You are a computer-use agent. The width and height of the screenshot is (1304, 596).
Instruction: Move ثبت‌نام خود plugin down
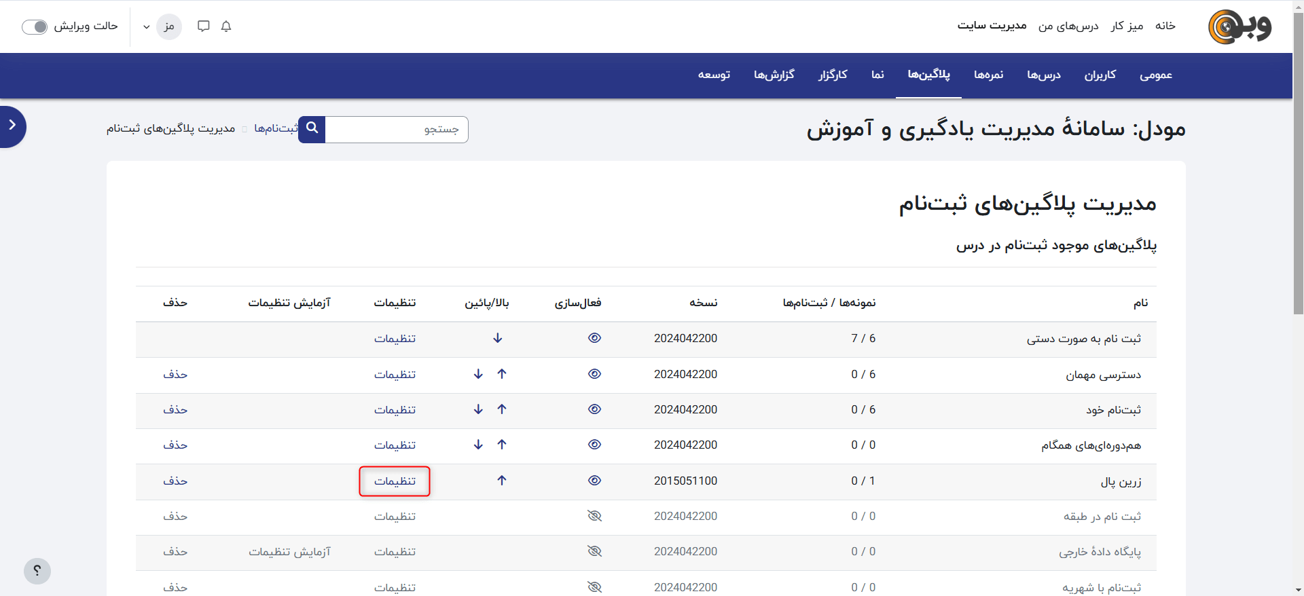(x=478, y=409)
